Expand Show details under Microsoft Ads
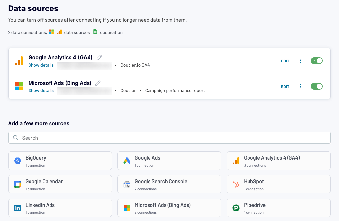 coord(41,90)
